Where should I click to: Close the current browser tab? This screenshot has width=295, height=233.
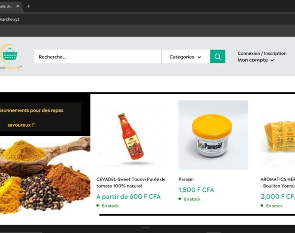click(x=18, y=6)
